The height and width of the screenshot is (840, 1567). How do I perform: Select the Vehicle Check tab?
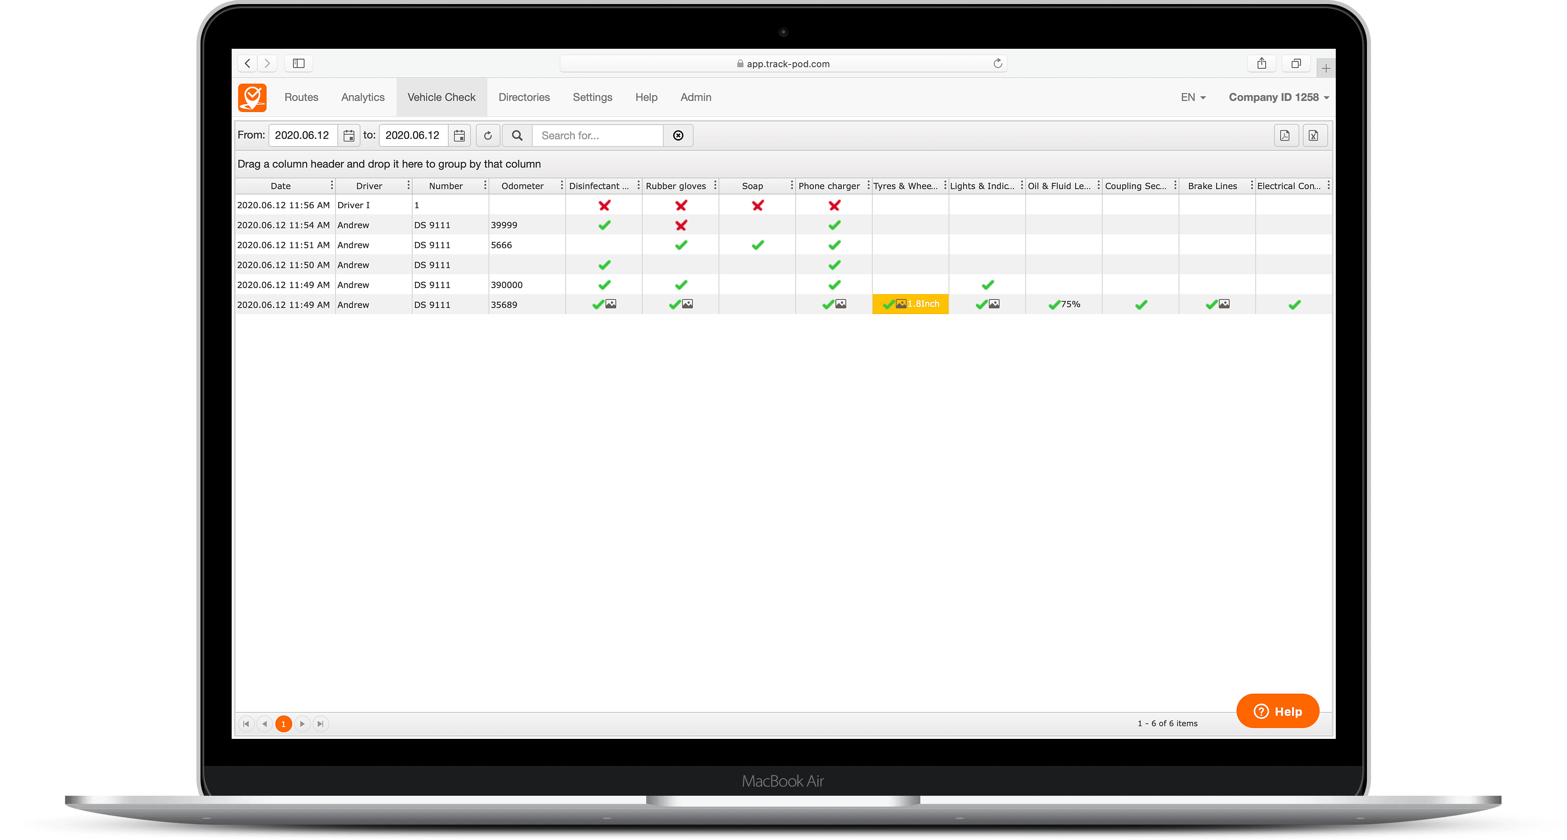click(440, 97)
